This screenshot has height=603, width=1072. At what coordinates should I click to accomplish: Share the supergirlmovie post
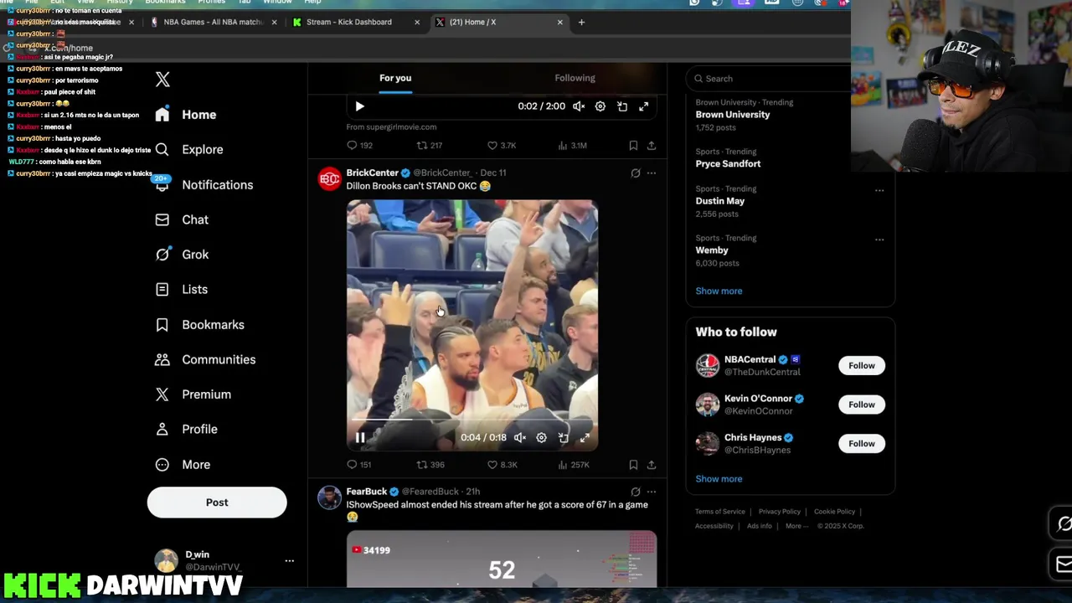(x=652, y=146)
